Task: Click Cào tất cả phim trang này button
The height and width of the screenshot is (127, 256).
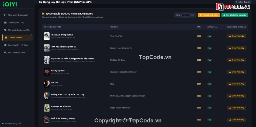Action: (x=235, y=15)
